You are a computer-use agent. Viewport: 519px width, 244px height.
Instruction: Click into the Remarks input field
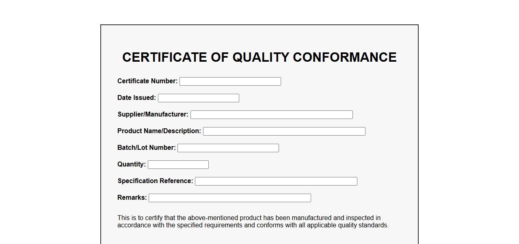pyautogui.click(x=229, y=198)
